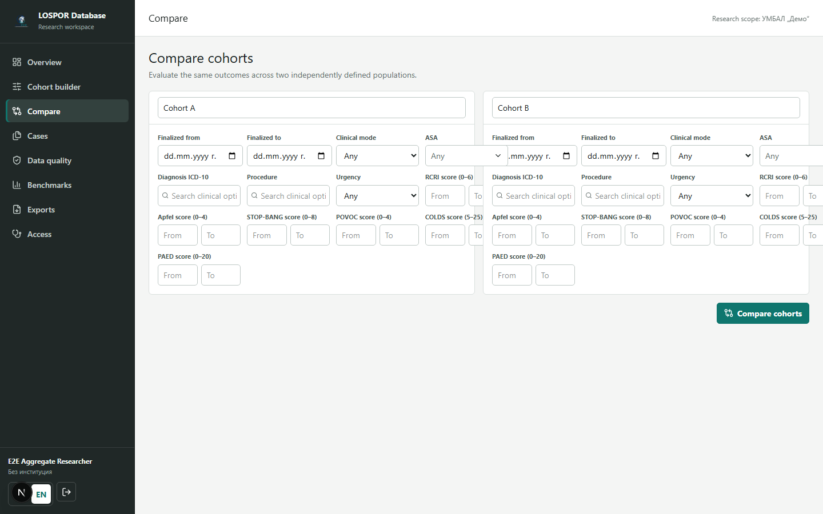Switch language to EN

tap(41, 495)
